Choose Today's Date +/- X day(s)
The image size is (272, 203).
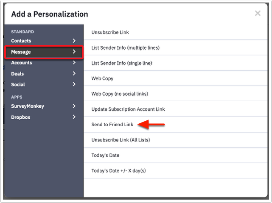[x=118, y=171]
